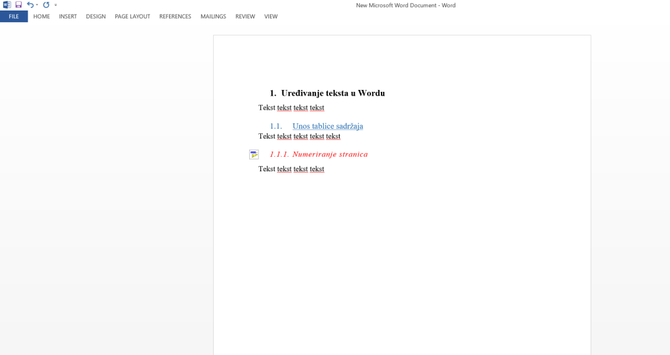
Task: Open the INSERT ribbon tab
Action: pos(68,16)
